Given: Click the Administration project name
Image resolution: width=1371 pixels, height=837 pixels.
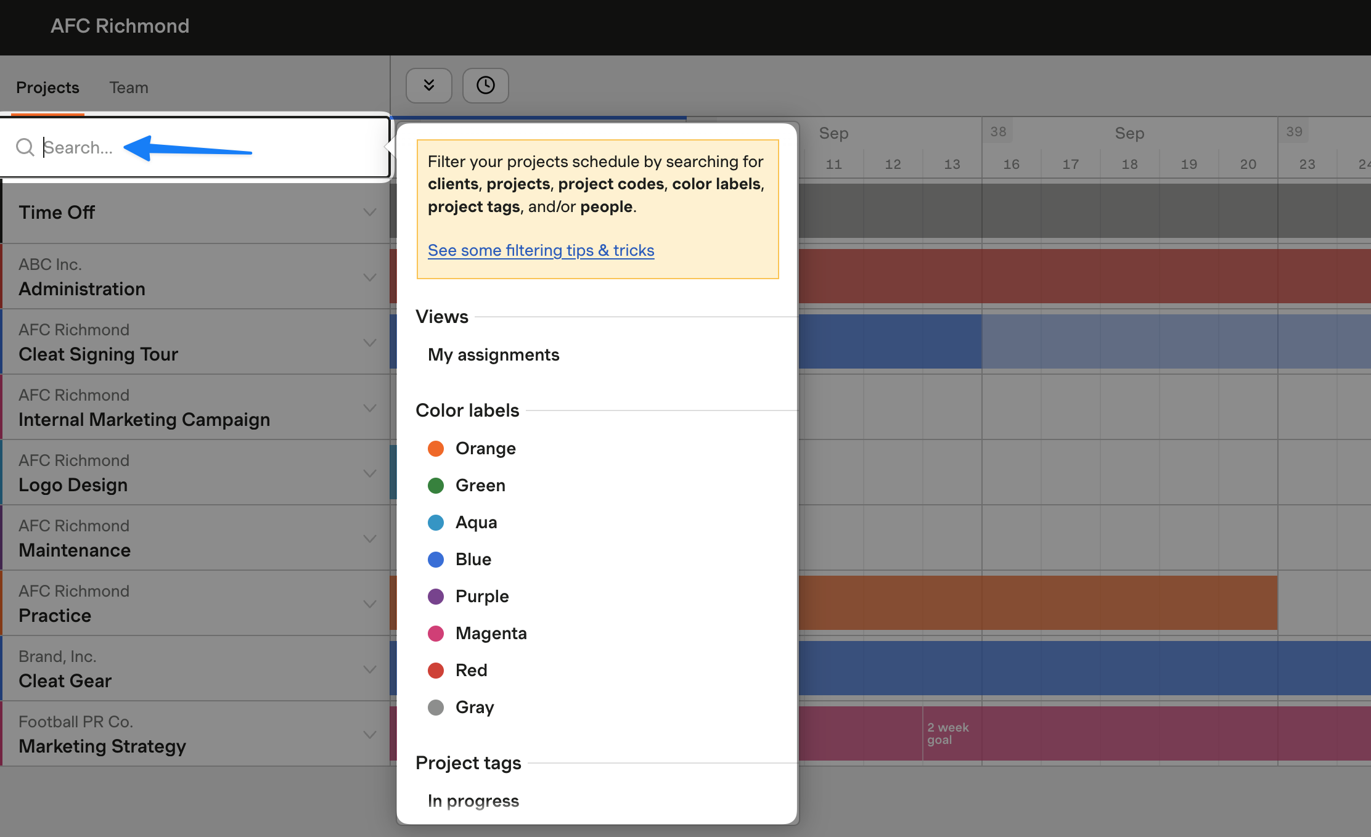Looking at the screenshot, I should click(x=82, y=289).
